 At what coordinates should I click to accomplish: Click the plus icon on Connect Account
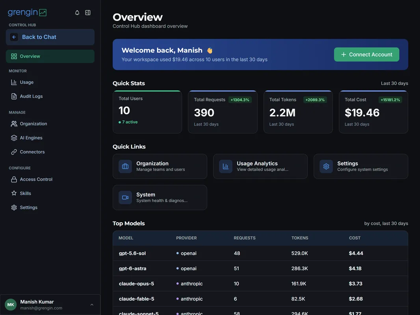click(x=344, y=55)
